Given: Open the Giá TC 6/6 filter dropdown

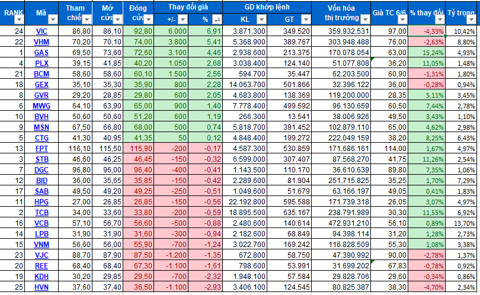Looking at the screenshot, I should (402, 20).
